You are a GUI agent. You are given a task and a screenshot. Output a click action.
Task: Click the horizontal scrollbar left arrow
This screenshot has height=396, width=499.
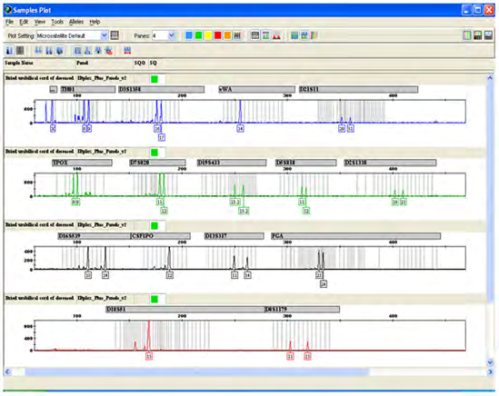7,371
